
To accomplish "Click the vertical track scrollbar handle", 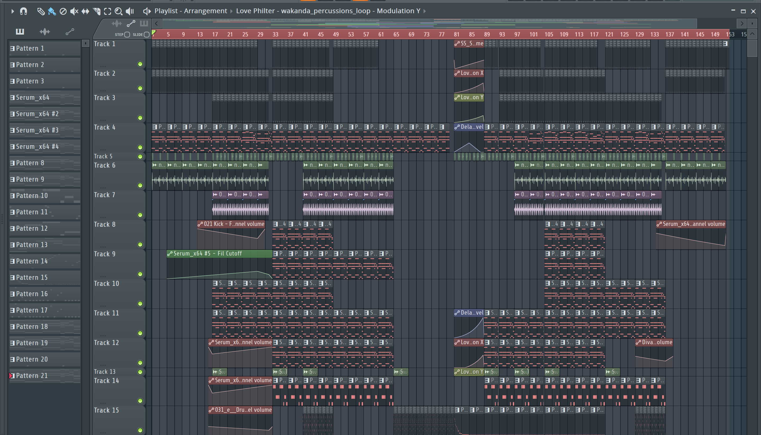I will coord(752,48).
